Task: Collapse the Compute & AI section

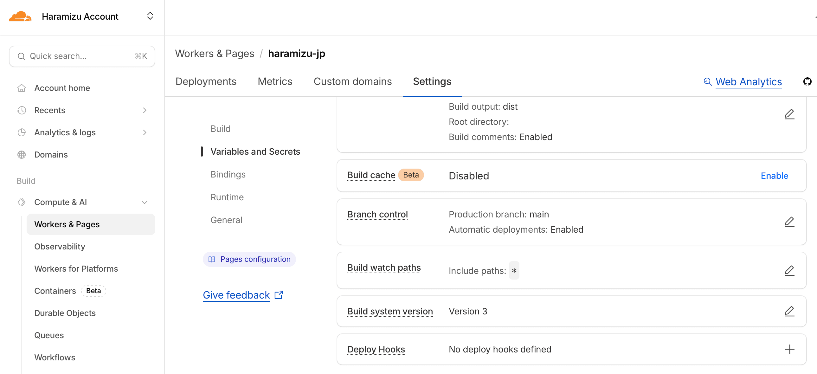Action: click(145, 202)
